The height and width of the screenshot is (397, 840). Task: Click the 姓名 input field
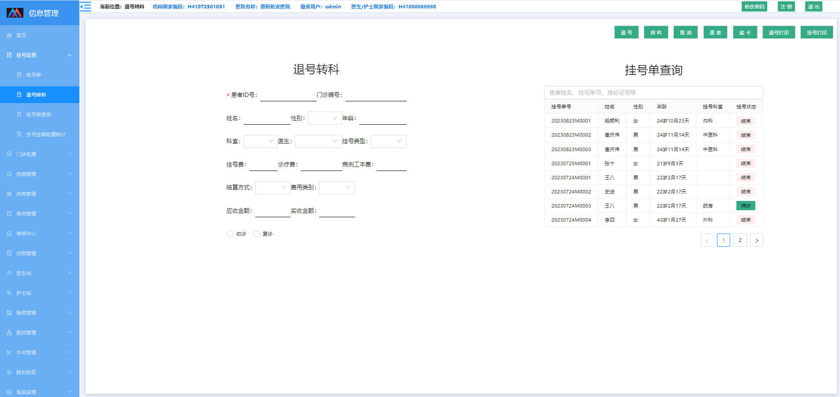[267, 119]
